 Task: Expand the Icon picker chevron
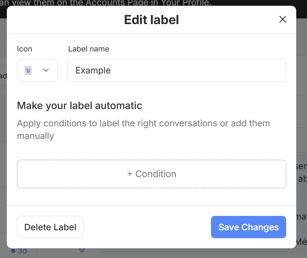click(x=46, y=71)
